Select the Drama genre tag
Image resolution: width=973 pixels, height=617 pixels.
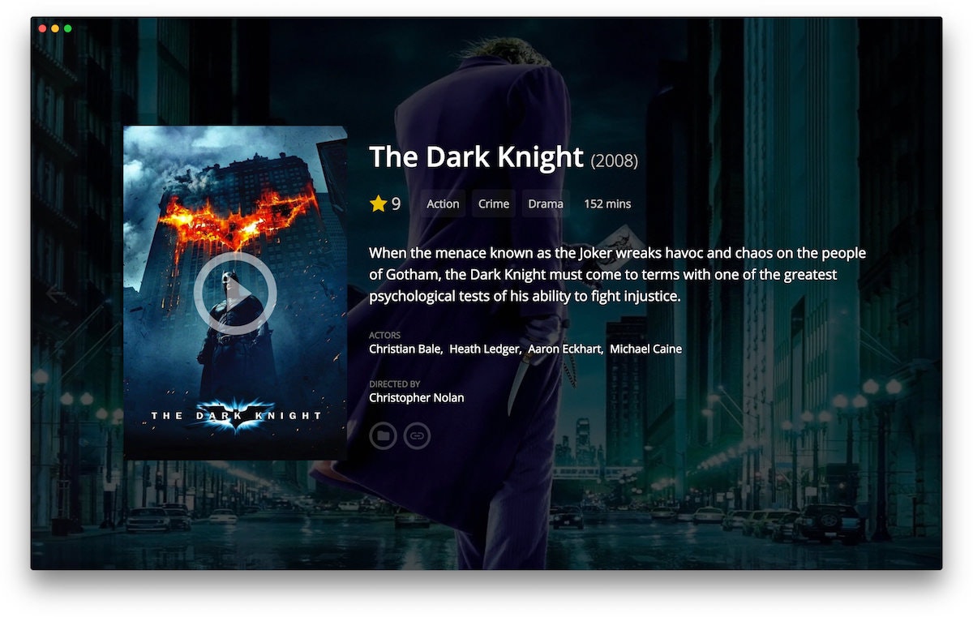tap(546, 204)
